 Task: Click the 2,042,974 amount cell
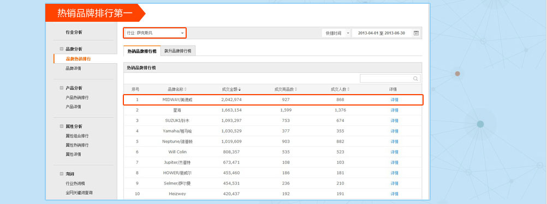231,100
